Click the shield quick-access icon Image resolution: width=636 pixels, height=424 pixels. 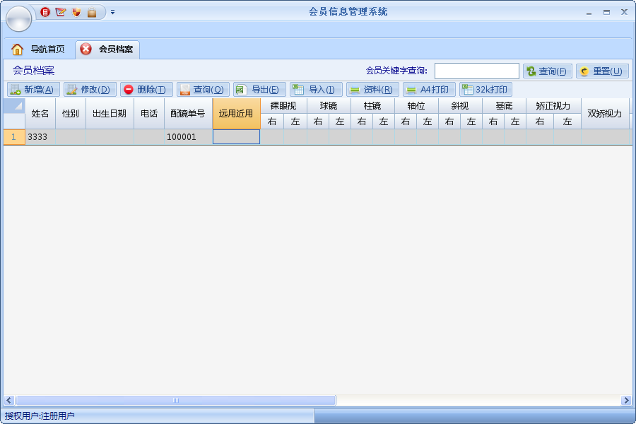click(76, 12)
